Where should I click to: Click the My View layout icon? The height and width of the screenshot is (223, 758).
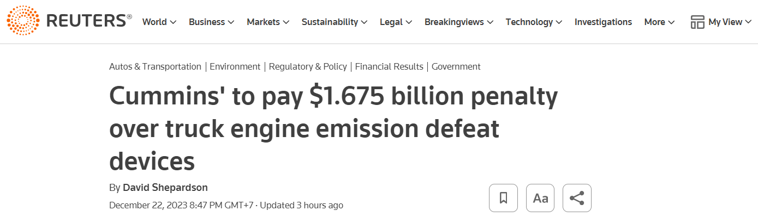pos(697,22)
